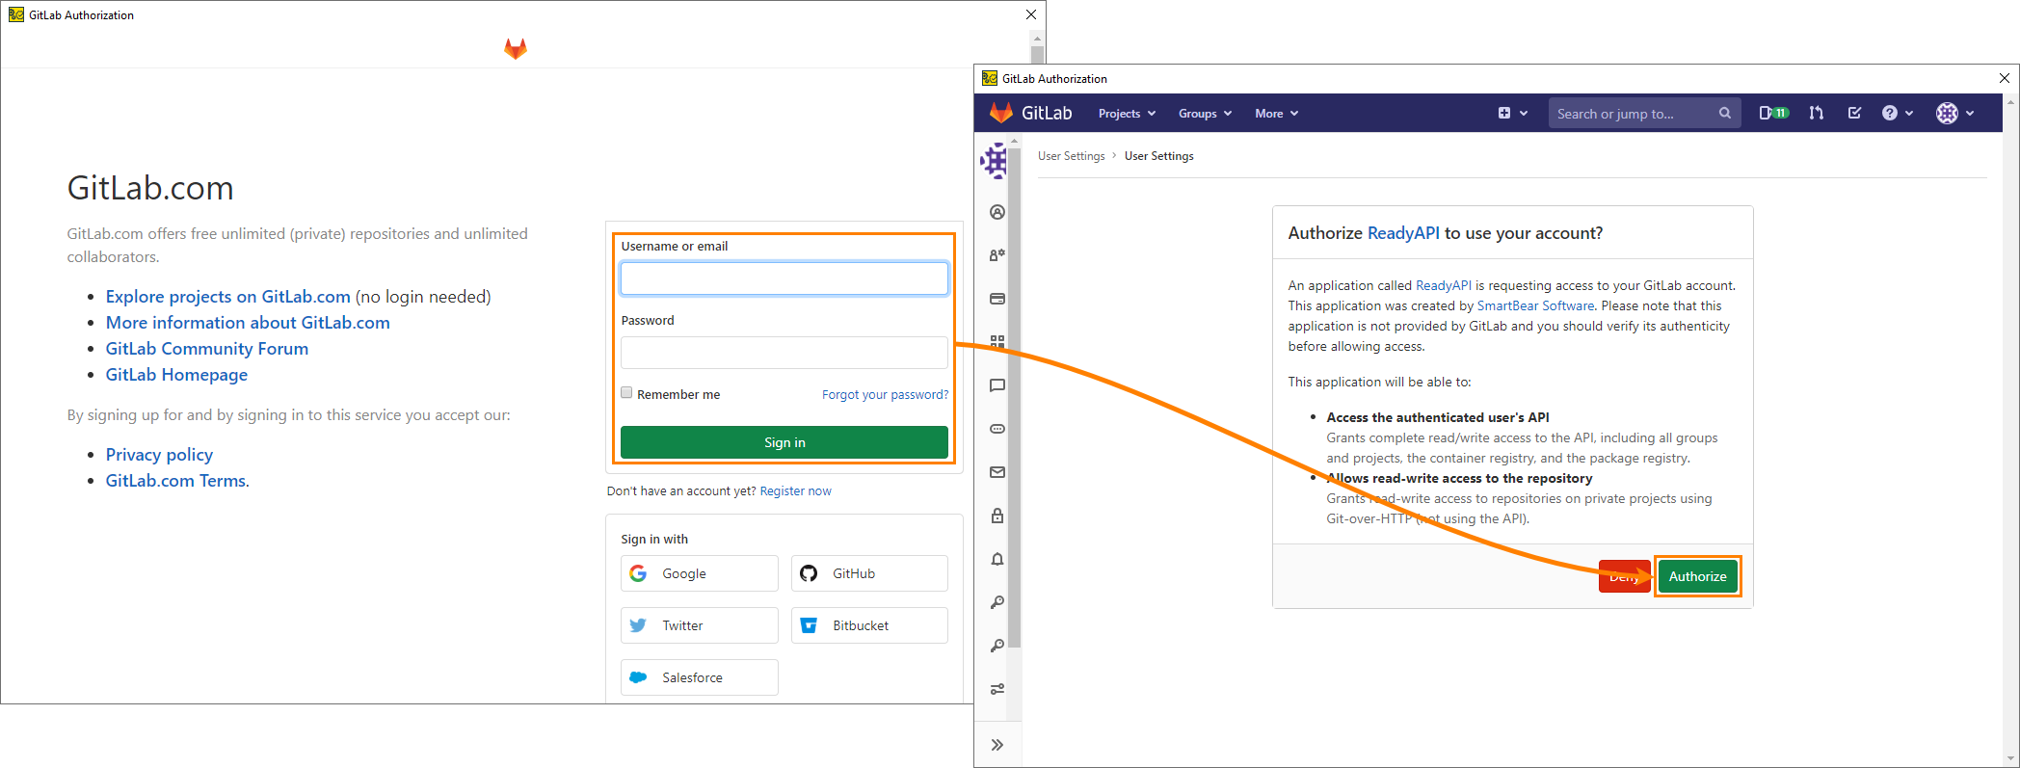This screenshot has width=2020, height=768.
Task: Click the Search or jump to field
Action: (x=1644, y=114)
